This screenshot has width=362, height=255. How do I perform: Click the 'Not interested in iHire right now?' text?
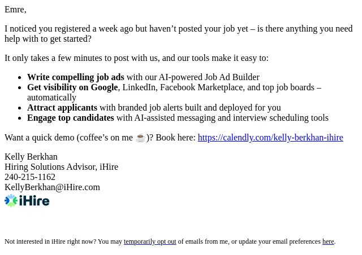pyautogui.click(x=50, y=241)
